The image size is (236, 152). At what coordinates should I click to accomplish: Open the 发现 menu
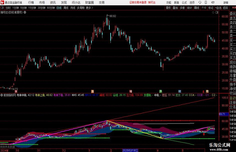click(x=64, y=2)
